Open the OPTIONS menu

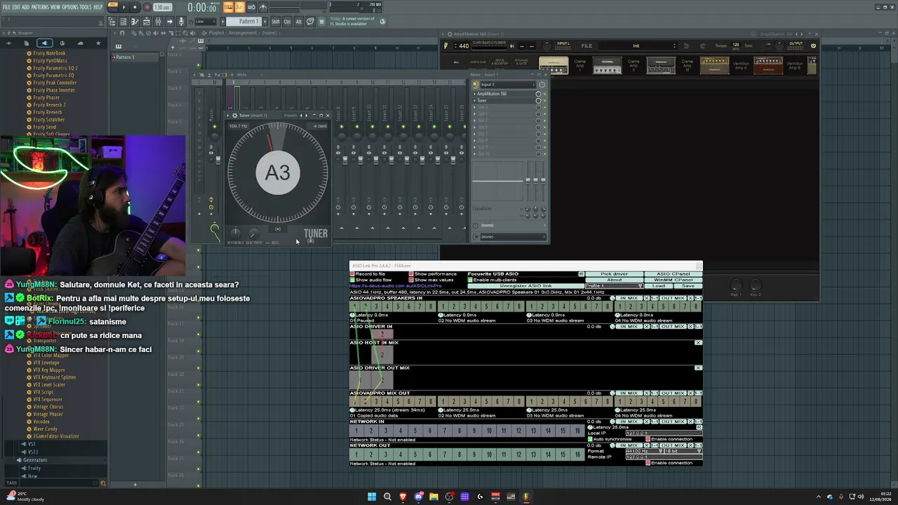click(x=70, y=7)
